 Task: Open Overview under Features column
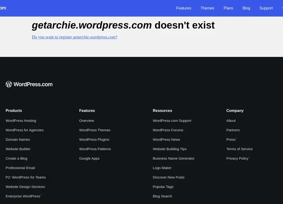86,120
